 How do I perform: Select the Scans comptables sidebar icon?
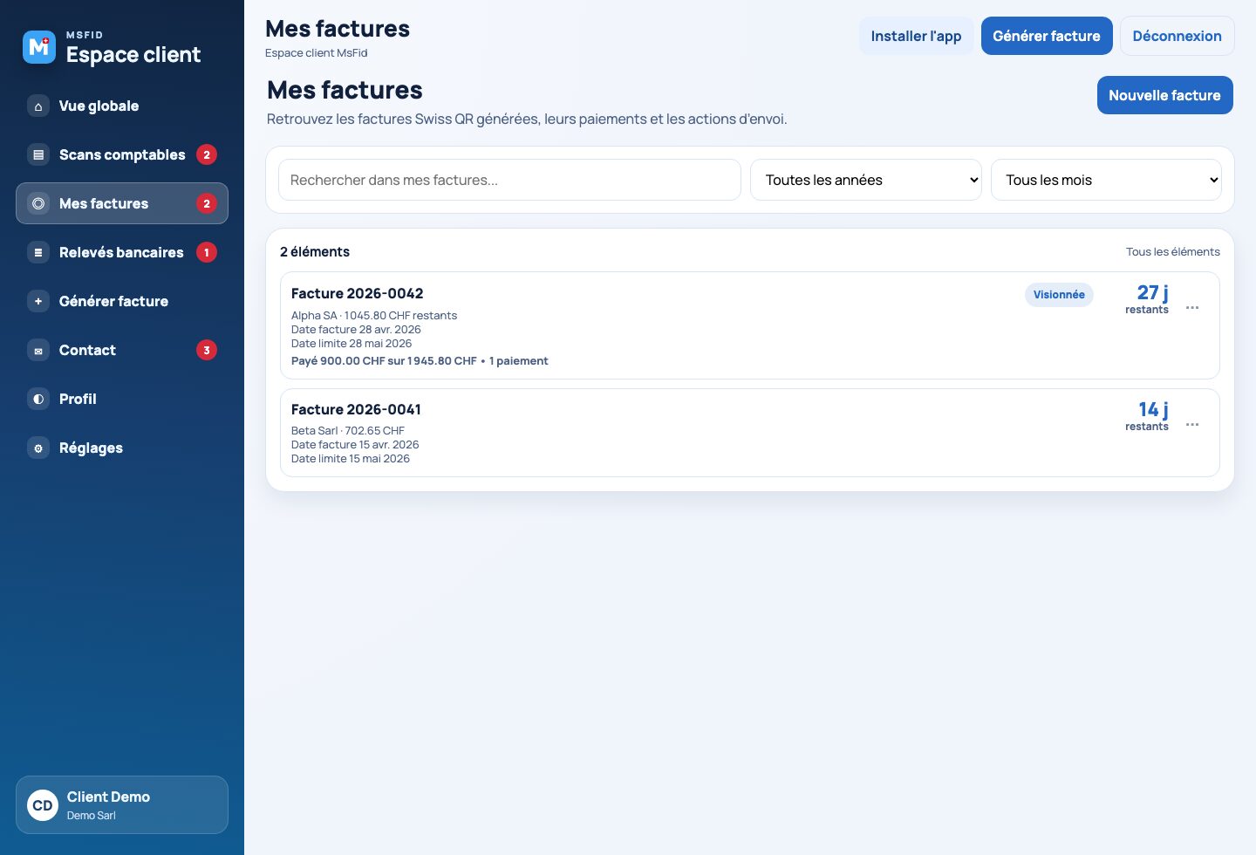38,154
